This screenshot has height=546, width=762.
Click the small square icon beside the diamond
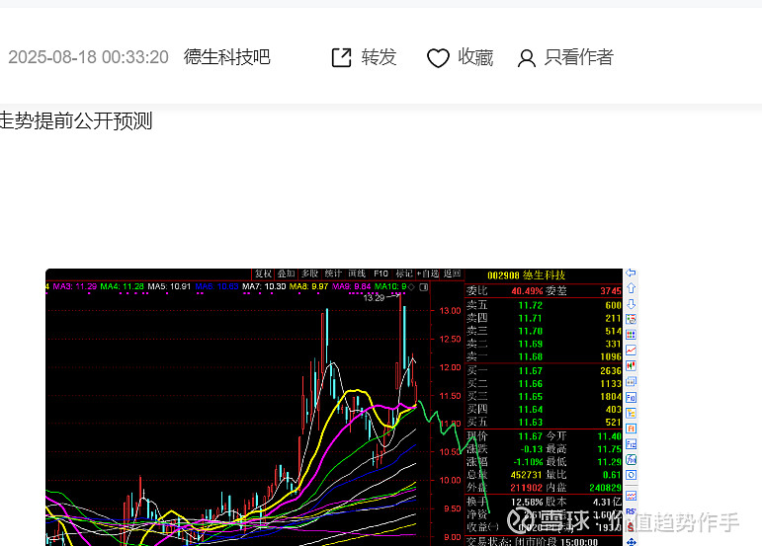coord(424,287)
